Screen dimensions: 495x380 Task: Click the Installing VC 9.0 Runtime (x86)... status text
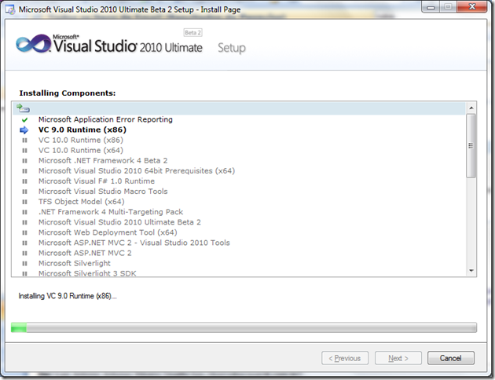[68, 296]
